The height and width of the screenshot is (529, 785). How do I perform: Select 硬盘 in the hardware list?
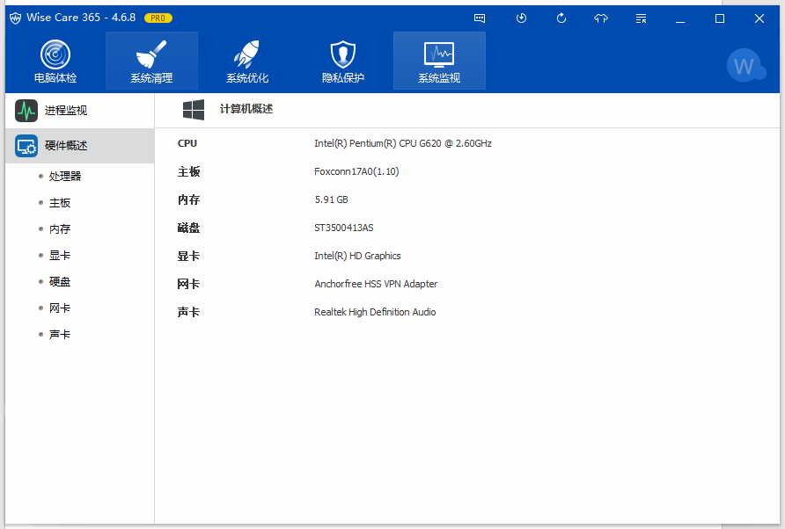coord(60,282)
